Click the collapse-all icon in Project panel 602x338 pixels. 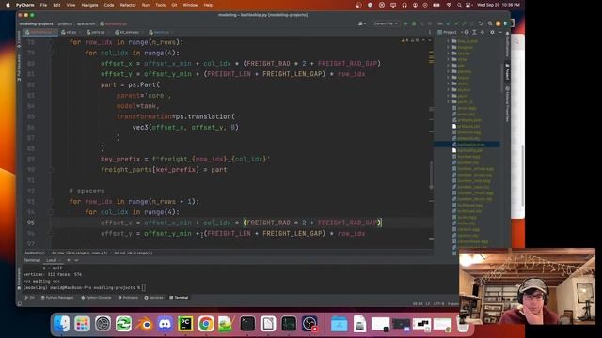(x=483, y=33)
